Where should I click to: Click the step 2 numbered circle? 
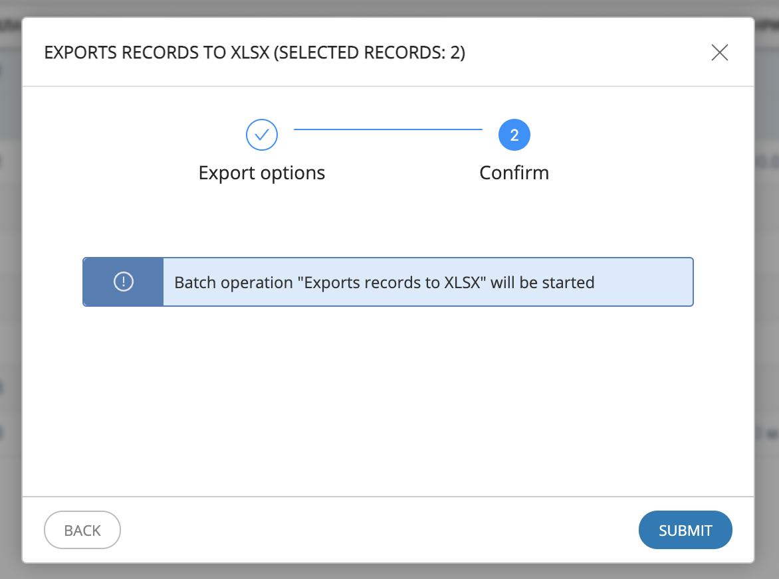[514, 135]
